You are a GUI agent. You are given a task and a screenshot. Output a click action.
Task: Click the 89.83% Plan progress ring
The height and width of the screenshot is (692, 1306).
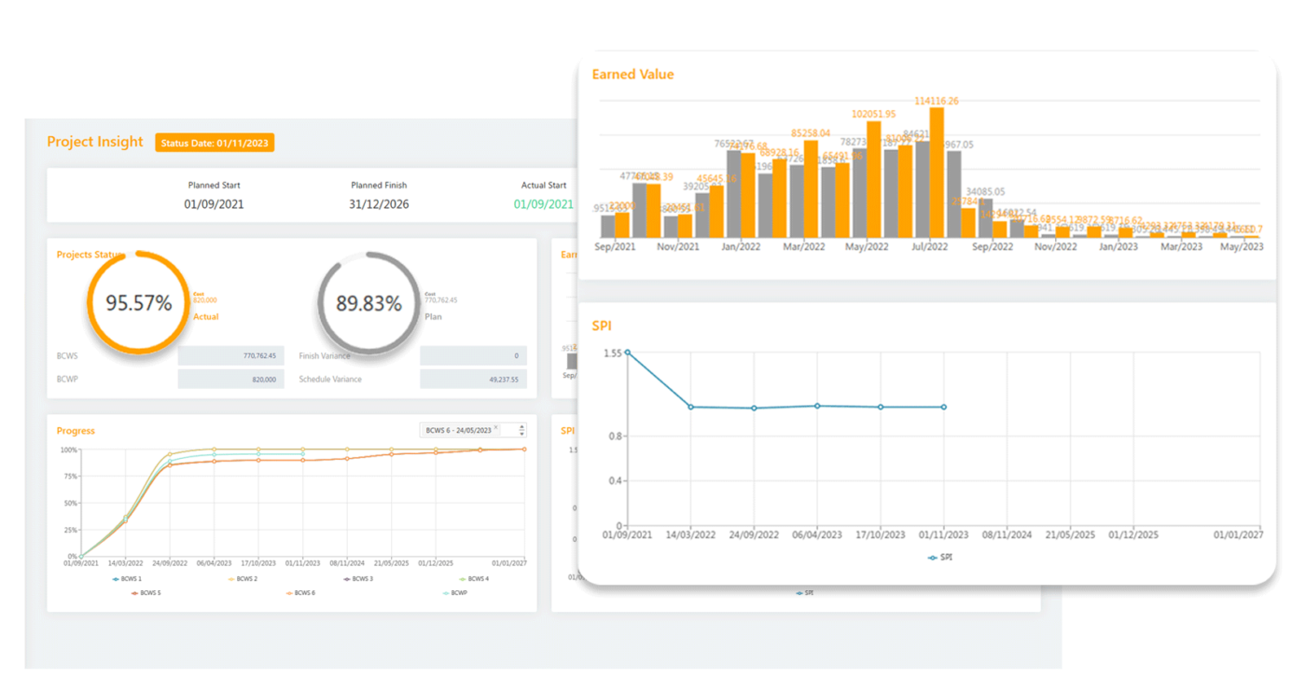coord(368,303)
